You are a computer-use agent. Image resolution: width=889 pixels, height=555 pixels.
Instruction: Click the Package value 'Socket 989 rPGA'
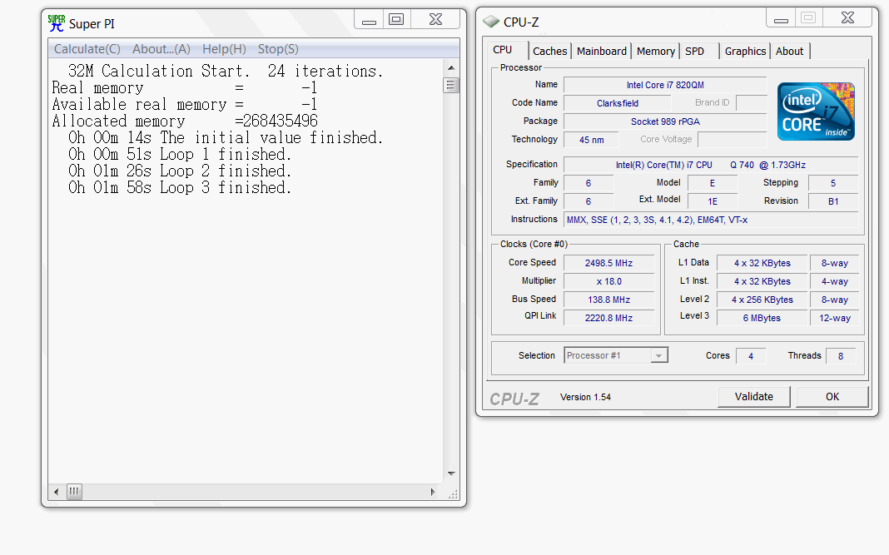coord(665,121)
